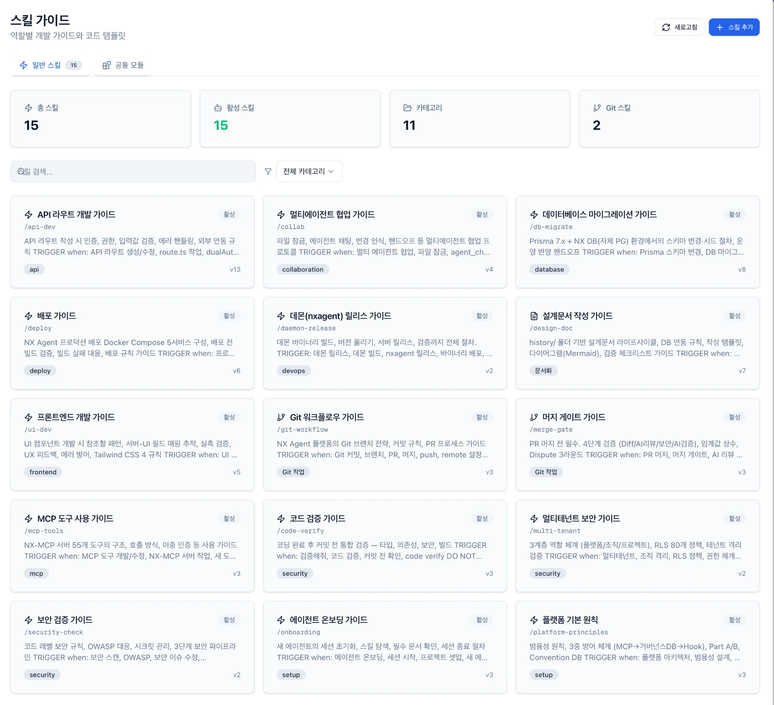Viewport: 774px width, 705px height.
Task: Open 배포 가이드 card title
Action: click(57, 316)
